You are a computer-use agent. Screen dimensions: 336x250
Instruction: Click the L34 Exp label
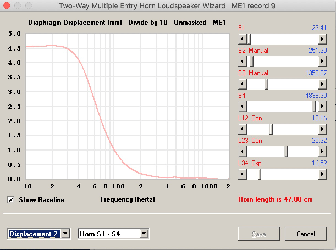(250, 163)
